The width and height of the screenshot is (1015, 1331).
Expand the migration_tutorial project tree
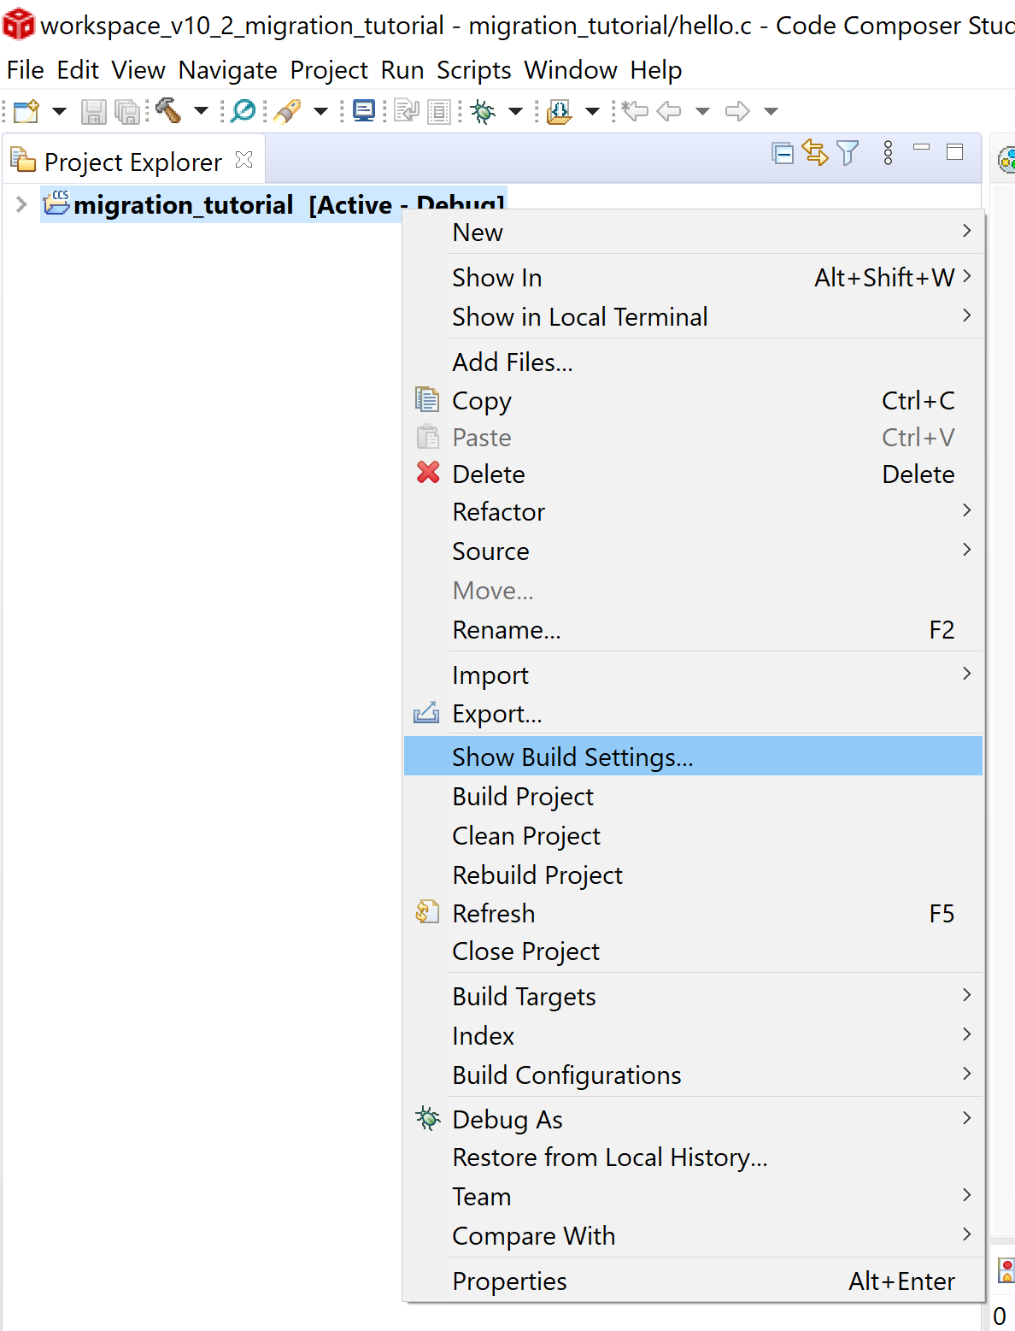coord(21,205)
